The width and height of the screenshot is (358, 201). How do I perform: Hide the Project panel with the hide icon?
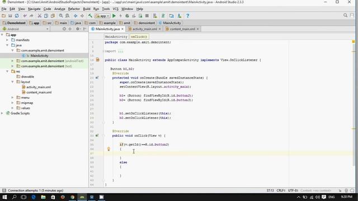84,29
